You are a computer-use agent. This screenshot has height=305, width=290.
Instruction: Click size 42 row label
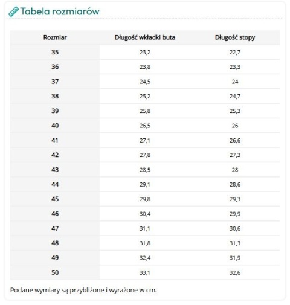point(55,155)
